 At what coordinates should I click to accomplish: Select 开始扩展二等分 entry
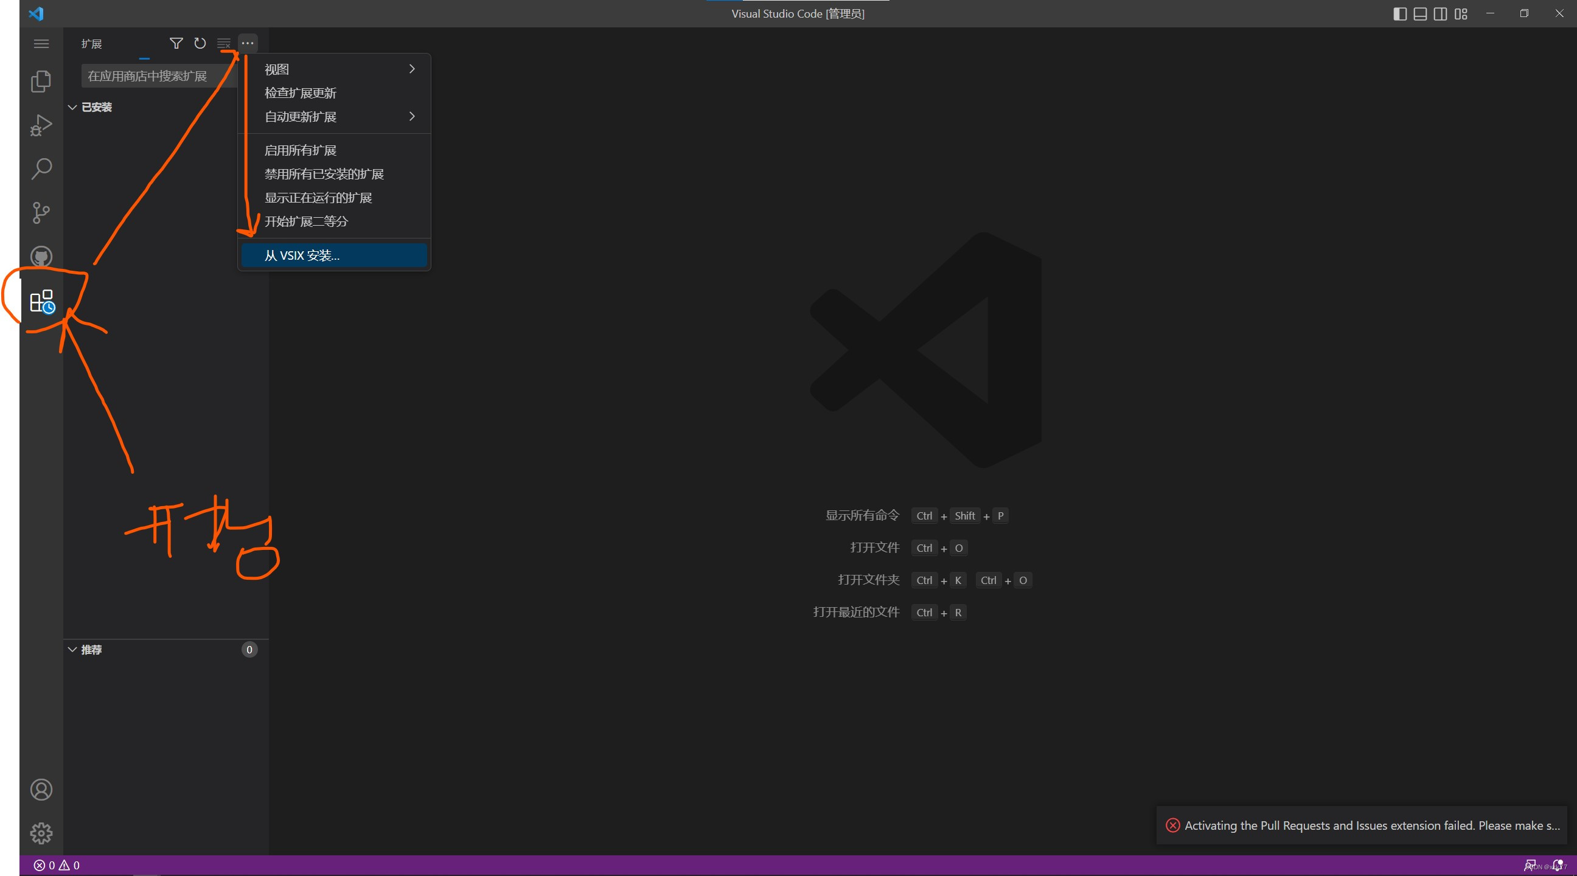coord(334,221)
